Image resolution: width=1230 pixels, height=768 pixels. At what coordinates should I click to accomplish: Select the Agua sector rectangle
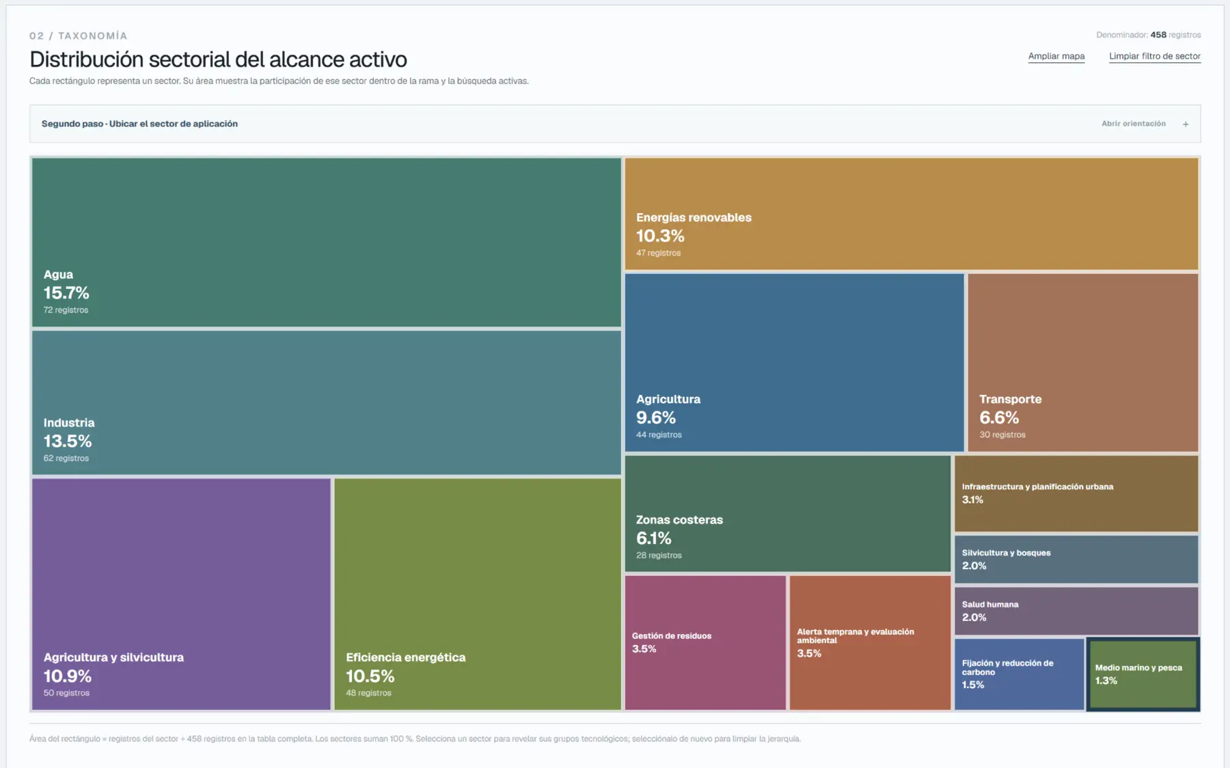[x=326, y=243]
